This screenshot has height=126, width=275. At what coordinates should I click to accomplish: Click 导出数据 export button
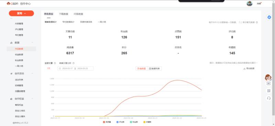tap(249, 69)
